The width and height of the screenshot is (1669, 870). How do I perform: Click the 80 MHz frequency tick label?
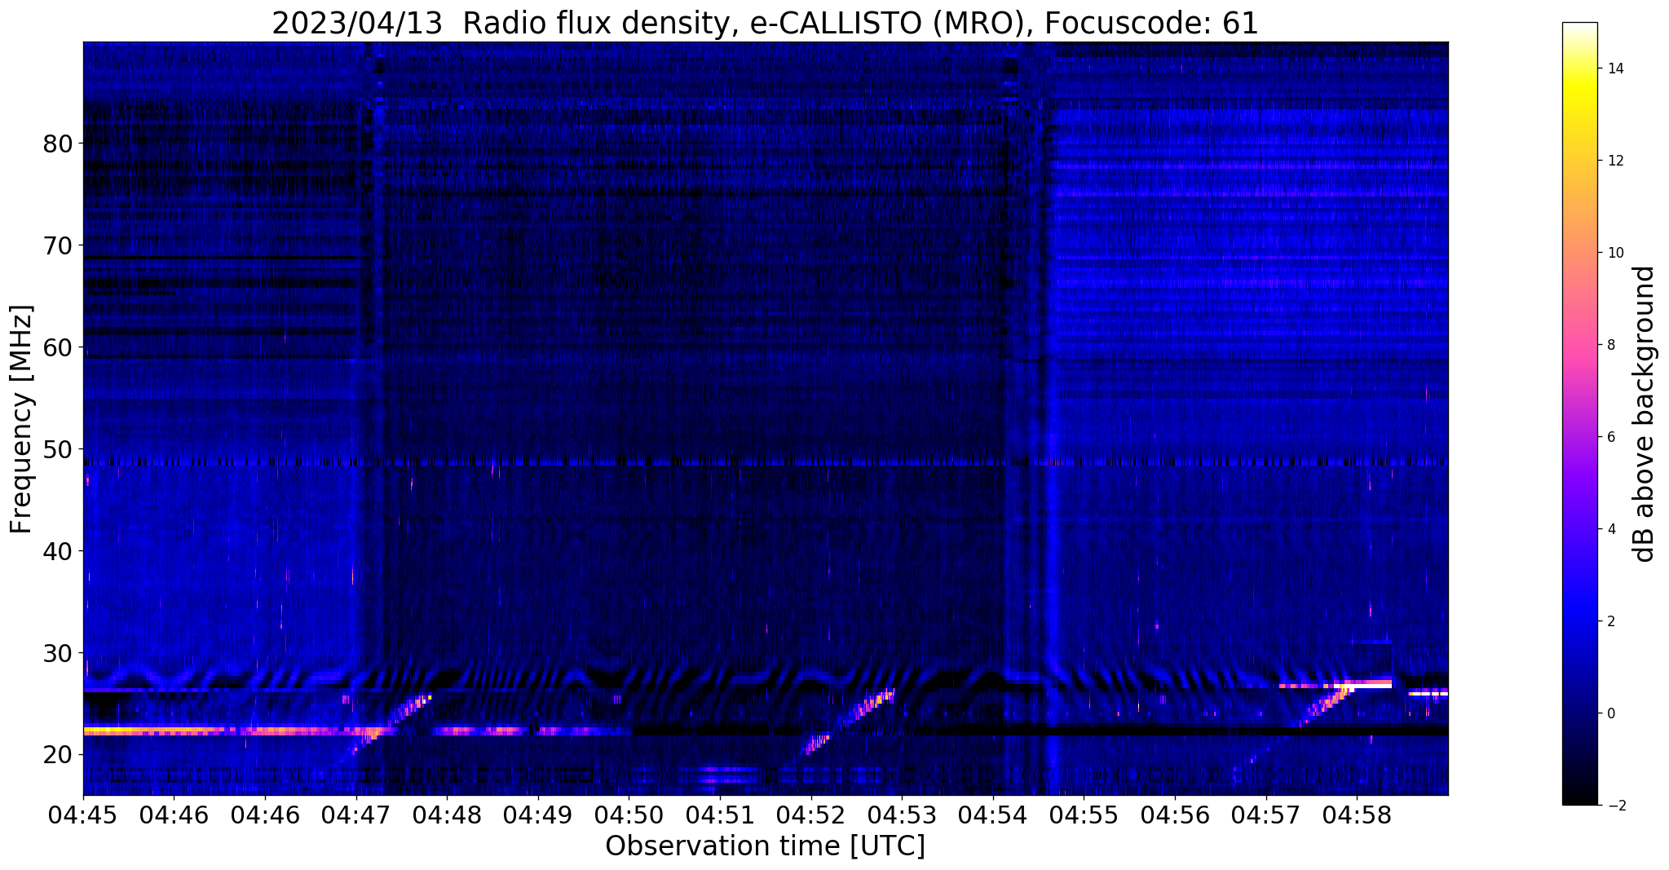point(58,144)
